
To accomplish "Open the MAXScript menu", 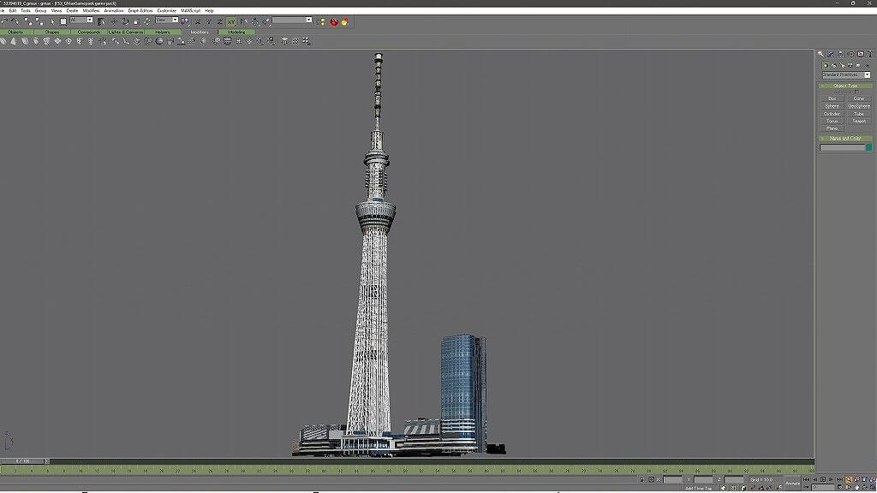I will pyautogui.click(x=191, y=10).
